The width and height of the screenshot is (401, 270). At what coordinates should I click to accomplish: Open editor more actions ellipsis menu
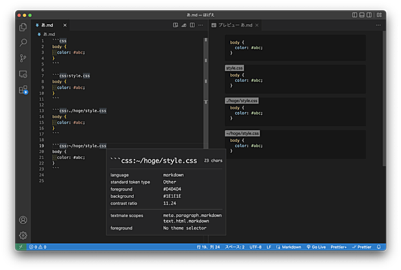pyautogui.click(x=200, y=25)
